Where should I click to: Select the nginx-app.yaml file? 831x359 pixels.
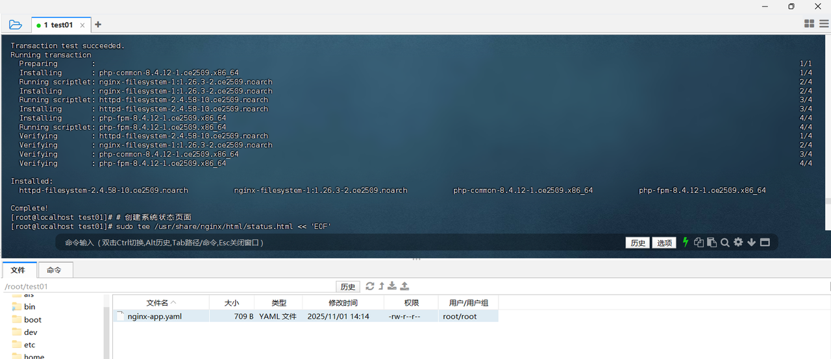(155, 316)
